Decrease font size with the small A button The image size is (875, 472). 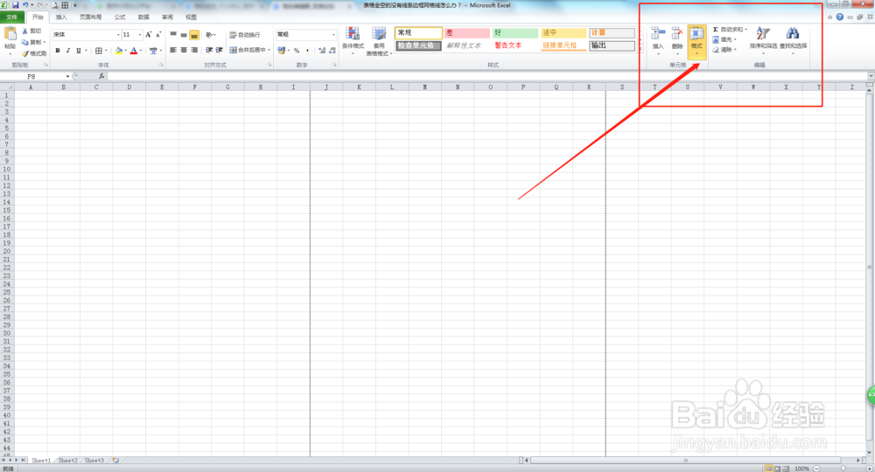158,35
